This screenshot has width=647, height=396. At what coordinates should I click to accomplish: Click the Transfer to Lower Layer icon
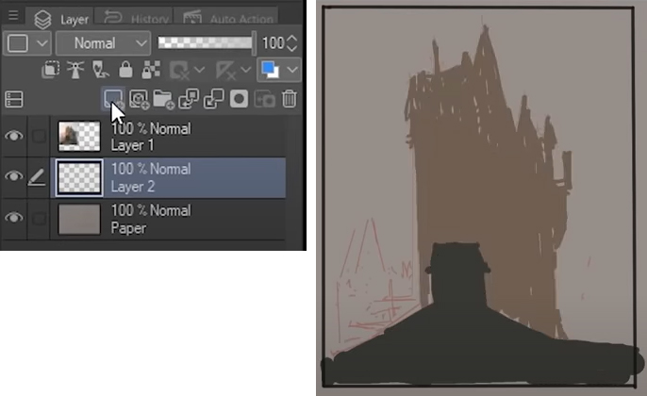pos(189,98)
